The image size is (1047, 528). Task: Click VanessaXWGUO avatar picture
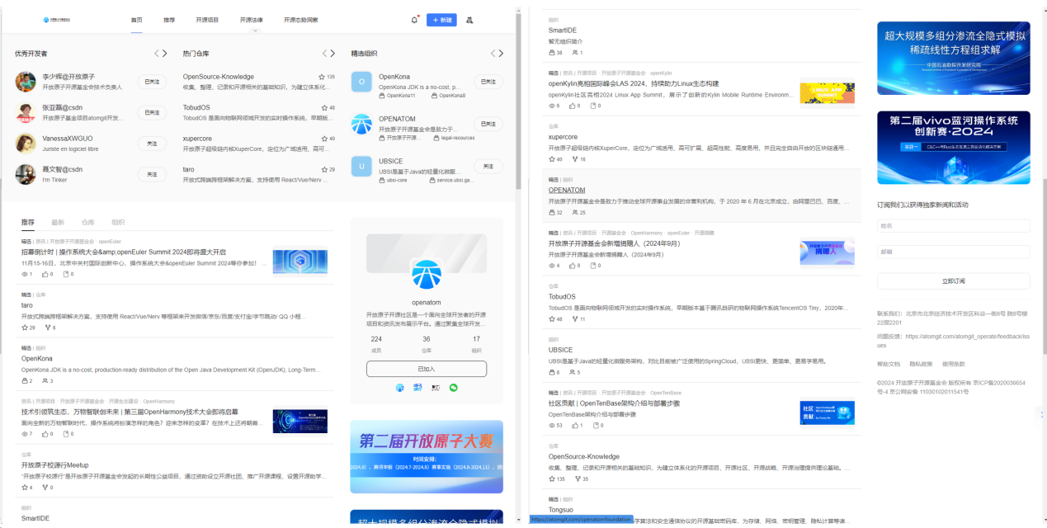click(x=26, y=144)
